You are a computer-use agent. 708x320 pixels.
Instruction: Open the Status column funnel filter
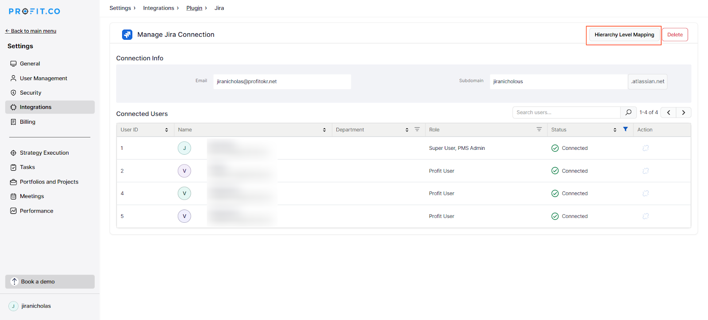[625, 129]
